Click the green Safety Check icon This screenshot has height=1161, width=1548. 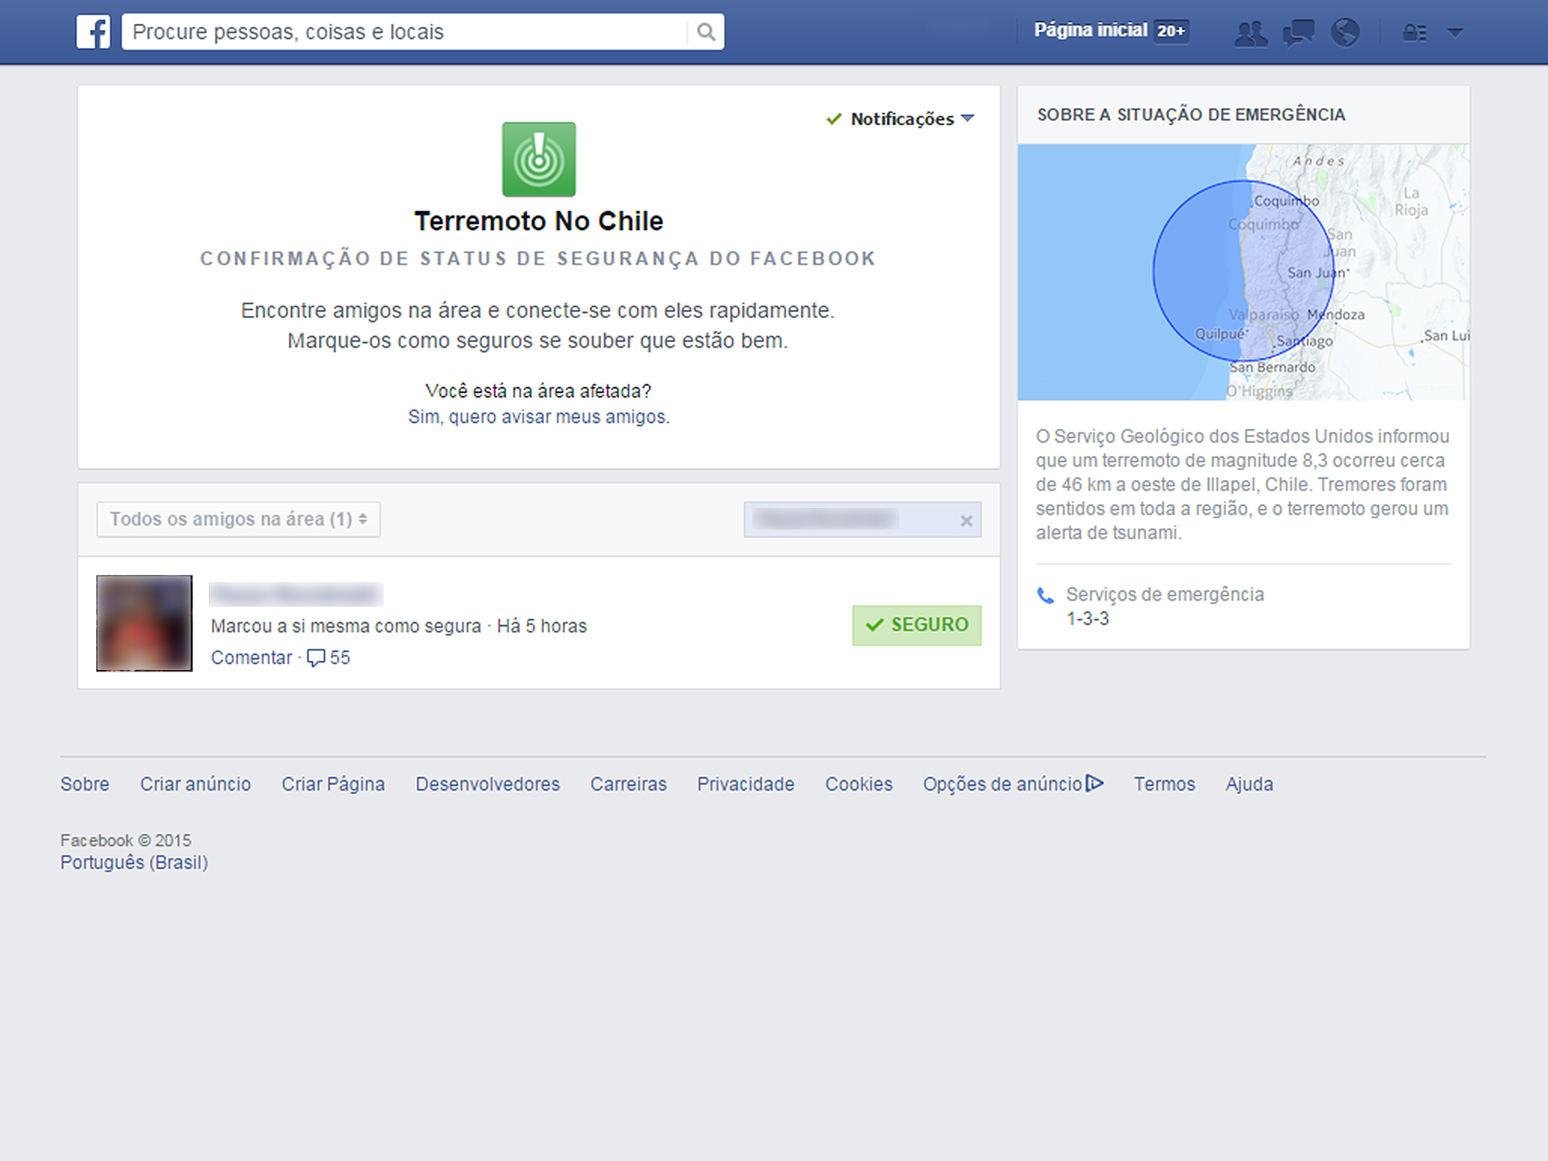539,159
